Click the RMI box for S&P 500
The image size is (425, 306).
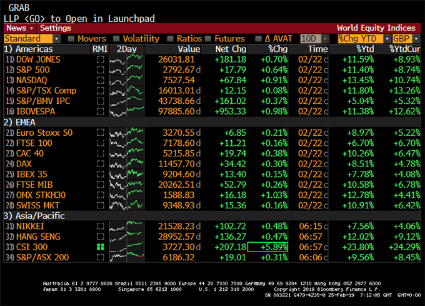(x=101, y=70)
